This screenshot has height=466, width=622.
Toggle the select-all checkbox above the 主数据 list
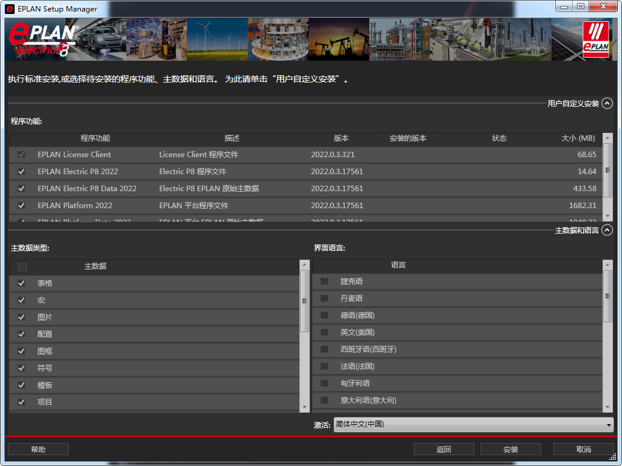[x=22, y=266]
